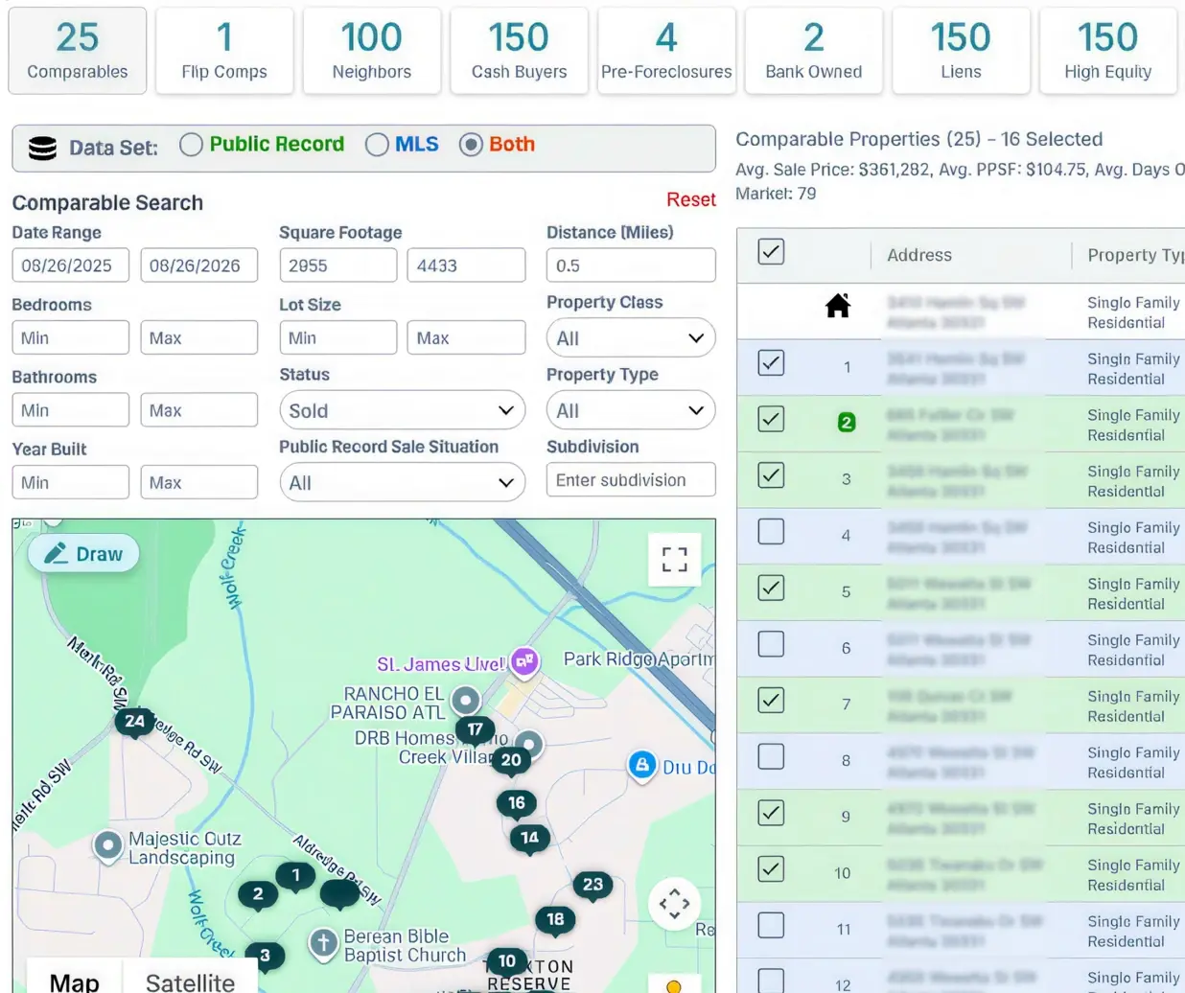Open the Pre-Foreclosures tab
The width and height of the screenshot is (1185, 993).
coord(666,51)
